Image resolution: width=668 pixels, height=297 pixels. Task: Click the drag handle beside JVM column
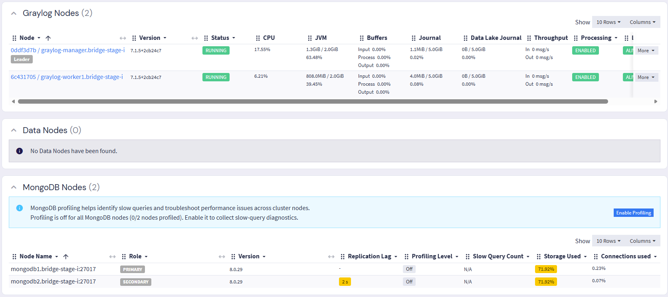[310, 38]
